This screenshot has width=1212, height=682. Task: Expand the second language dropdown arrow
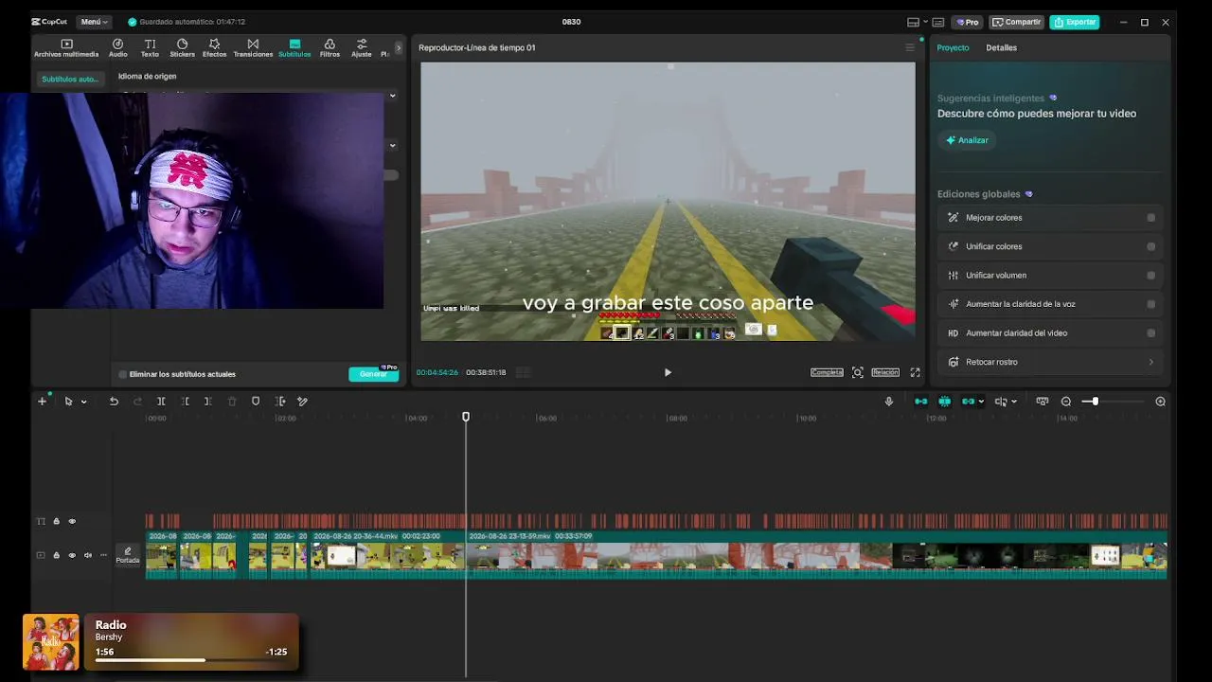pos(393,146)
